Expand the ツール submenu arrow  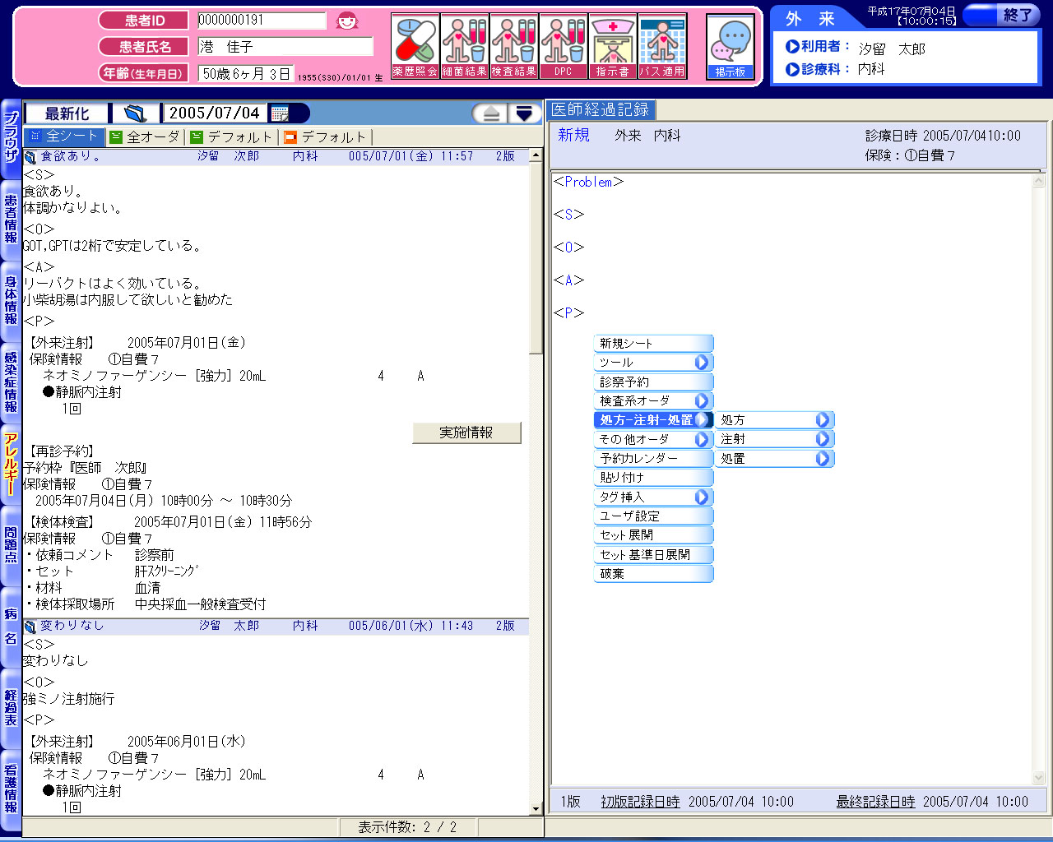pos(701,363)
